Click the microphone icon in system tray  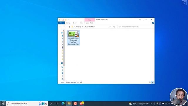[157, 104]
